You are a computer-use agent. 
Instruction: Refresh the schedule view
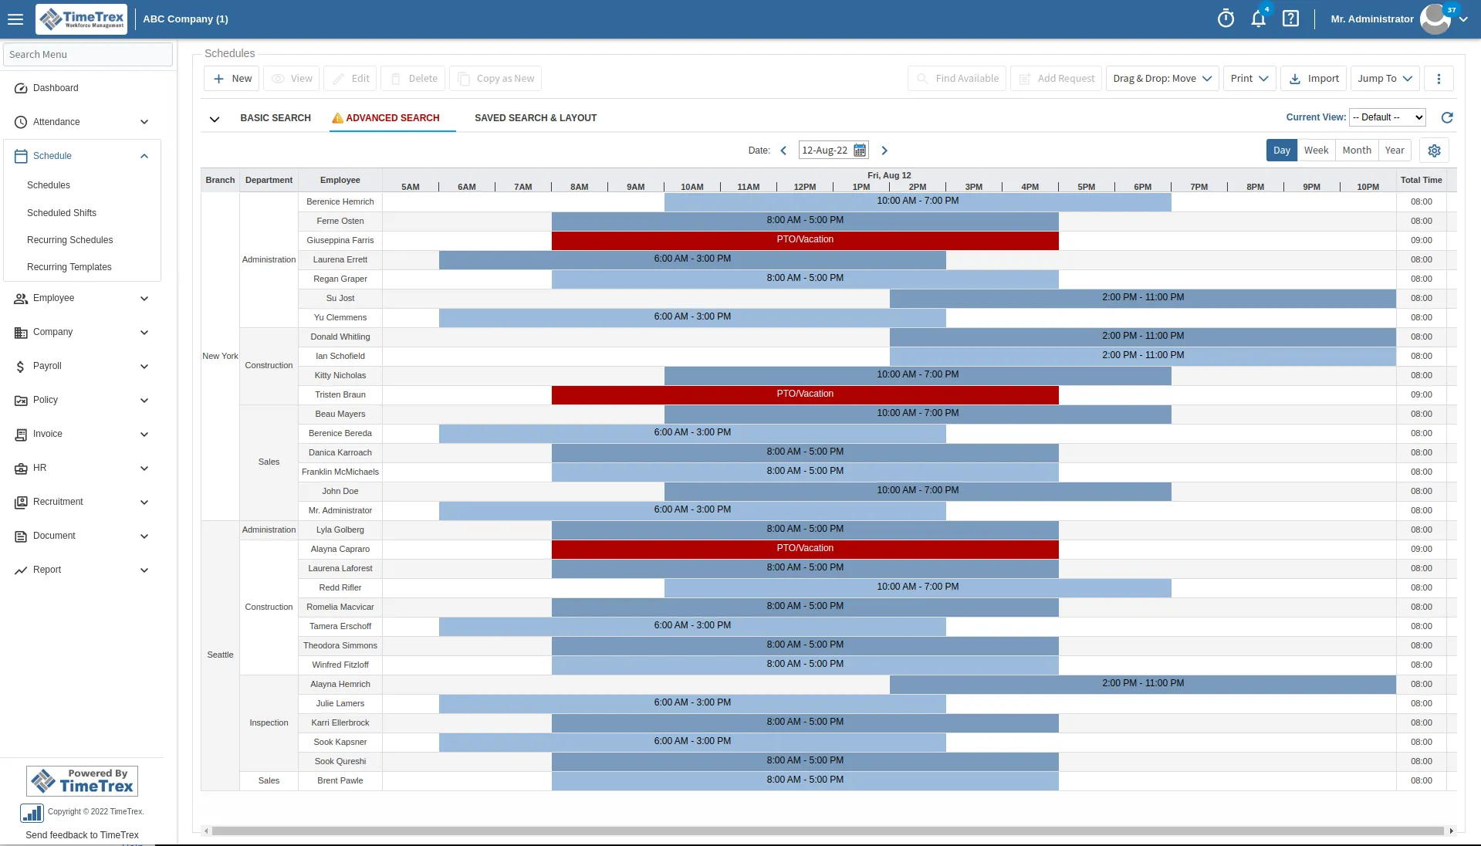(1447, 117)
